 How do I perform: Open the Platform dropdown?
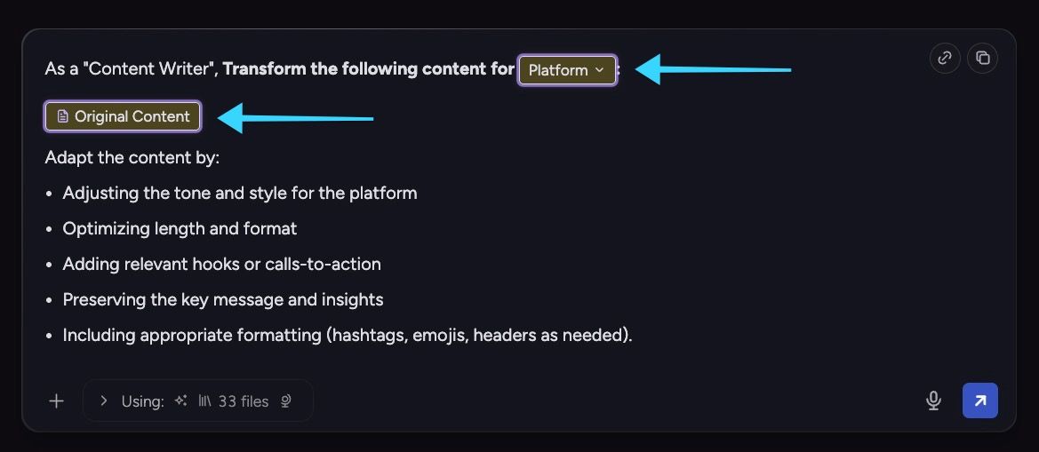coord(567,69)
